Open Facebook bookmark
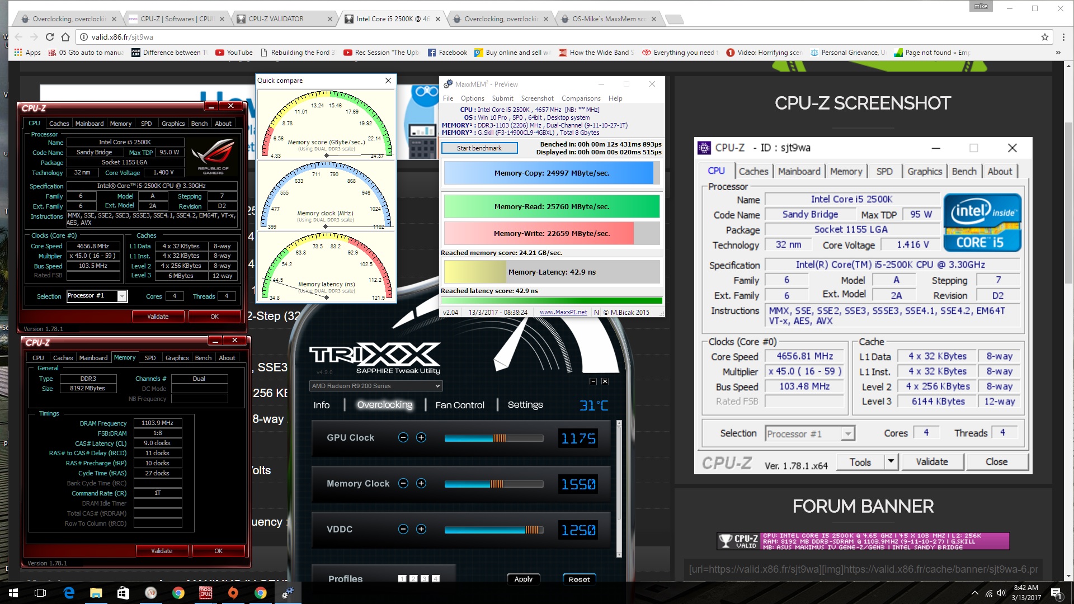The height and width of the screenshot is (604, 1074). [447, 53]
